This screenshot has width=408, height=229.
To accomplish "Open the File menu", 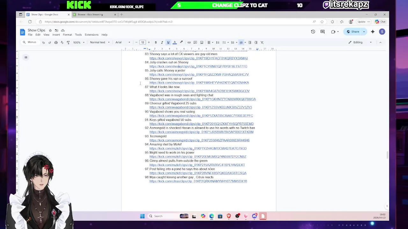I will click(x=30, y=35).
